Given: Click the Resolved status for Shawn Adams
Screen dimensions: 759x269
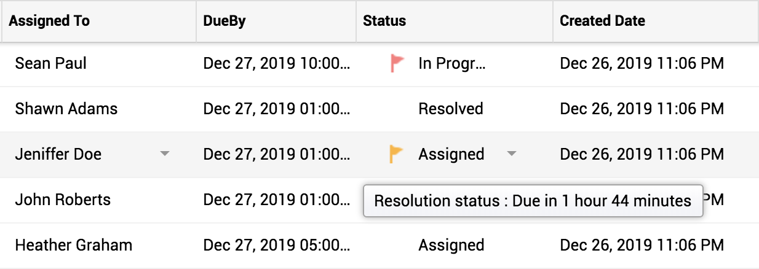Looking at the screenshot, I should [451, 109].
